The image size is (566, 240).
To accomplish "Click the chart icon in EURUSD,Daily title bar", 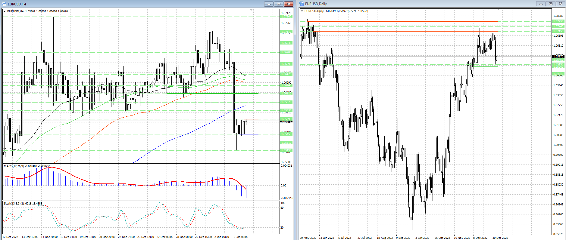I will pos(302,4).
